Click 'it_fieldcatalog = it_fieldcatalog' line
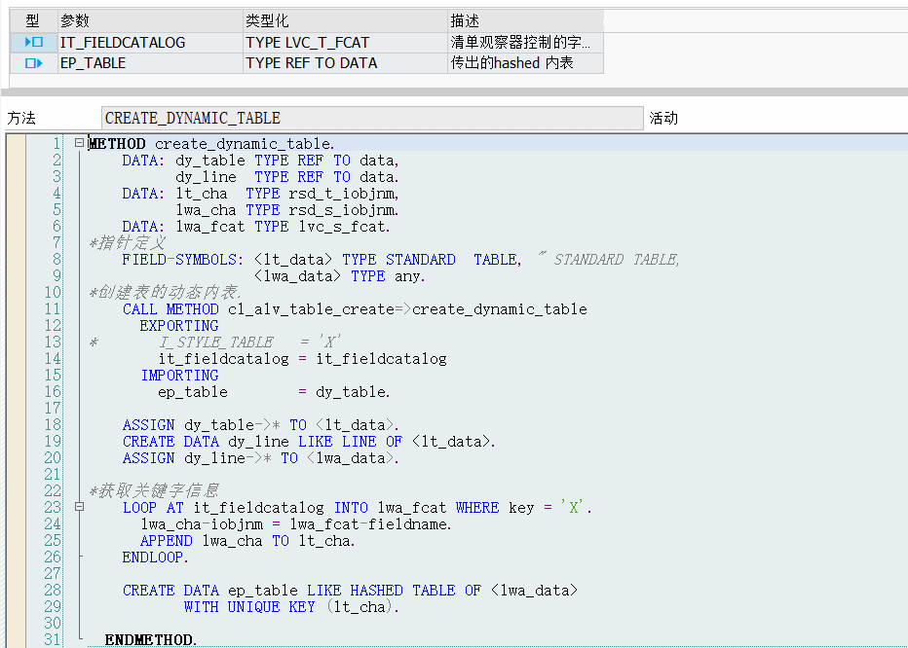908x648 pixels. [x=303, y=359]
